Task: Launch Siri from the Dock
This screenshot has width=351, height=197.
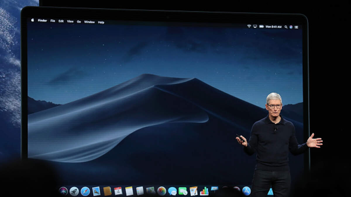Action: pos(63,191)
